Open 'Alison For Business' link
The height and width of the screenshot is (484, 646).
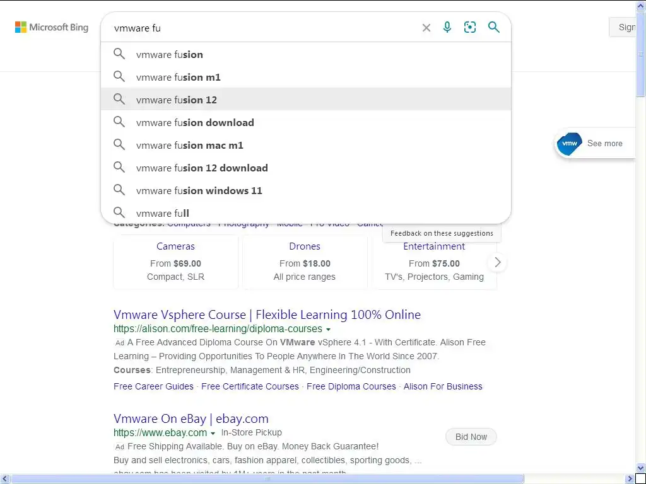[x=443, y=386]
